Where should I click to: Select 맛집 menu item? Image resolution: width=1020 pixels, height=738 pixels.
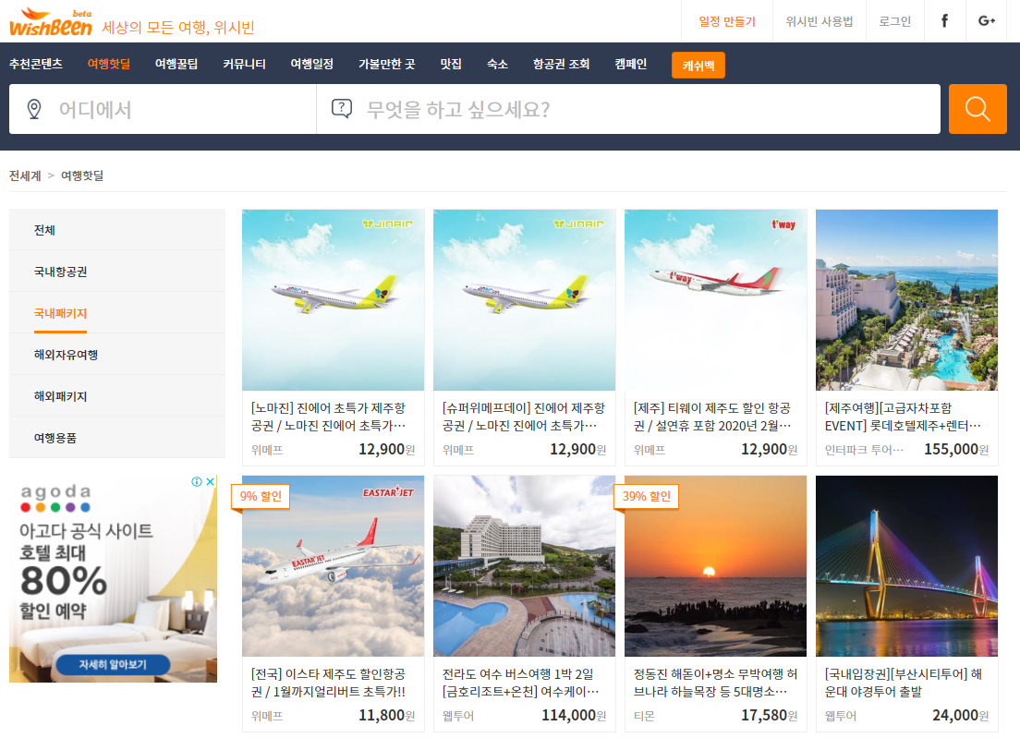(451, 64)
